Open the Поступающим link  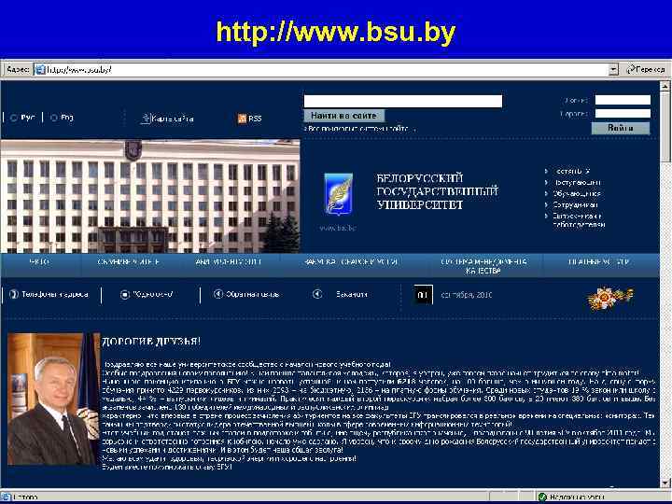point(577,182)
